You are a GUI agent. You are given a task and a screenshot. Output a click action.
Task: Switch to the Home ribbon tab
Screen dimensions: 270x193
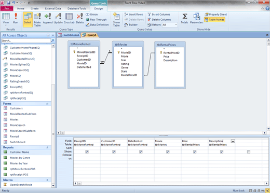(x=21, y=8)
